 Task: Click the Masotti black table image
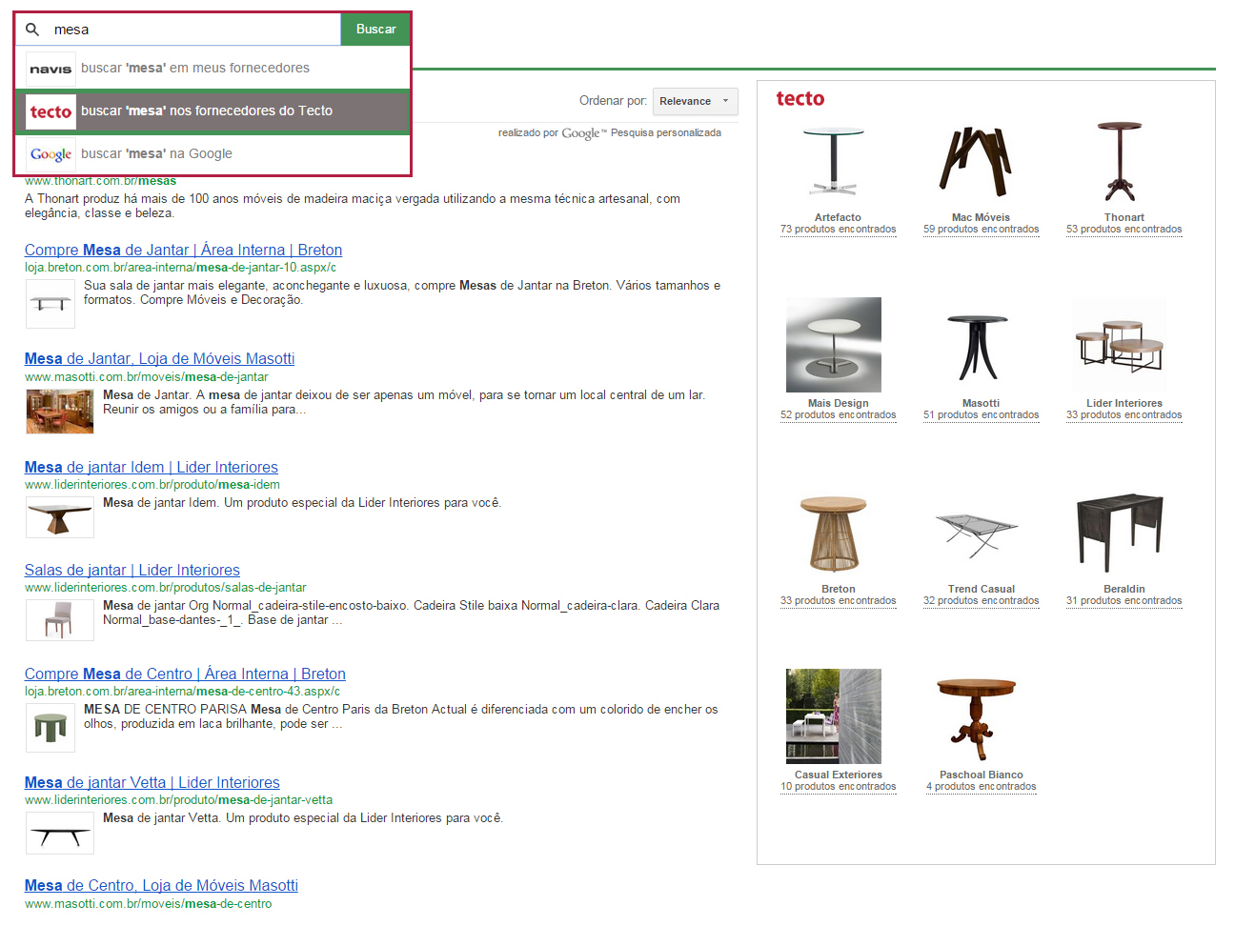(x=977, y=347)
